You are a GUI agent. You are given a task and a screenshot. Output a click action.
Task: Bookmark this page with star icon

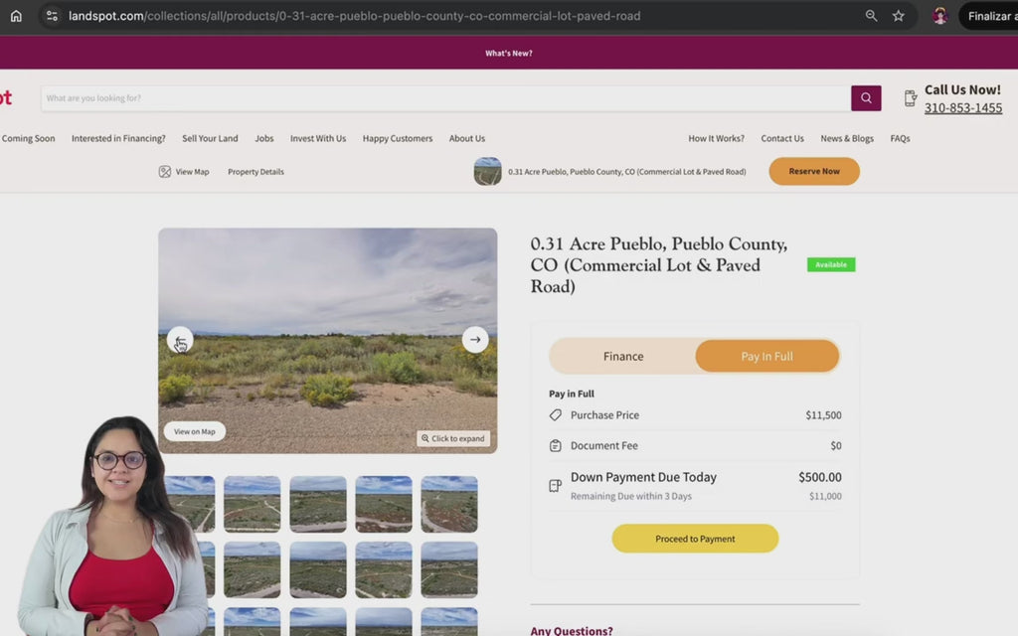click(899, 16)
